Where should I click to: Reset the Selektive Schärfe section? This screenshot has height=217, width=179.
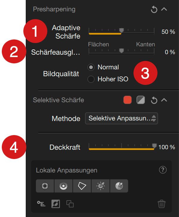[154, 100]
